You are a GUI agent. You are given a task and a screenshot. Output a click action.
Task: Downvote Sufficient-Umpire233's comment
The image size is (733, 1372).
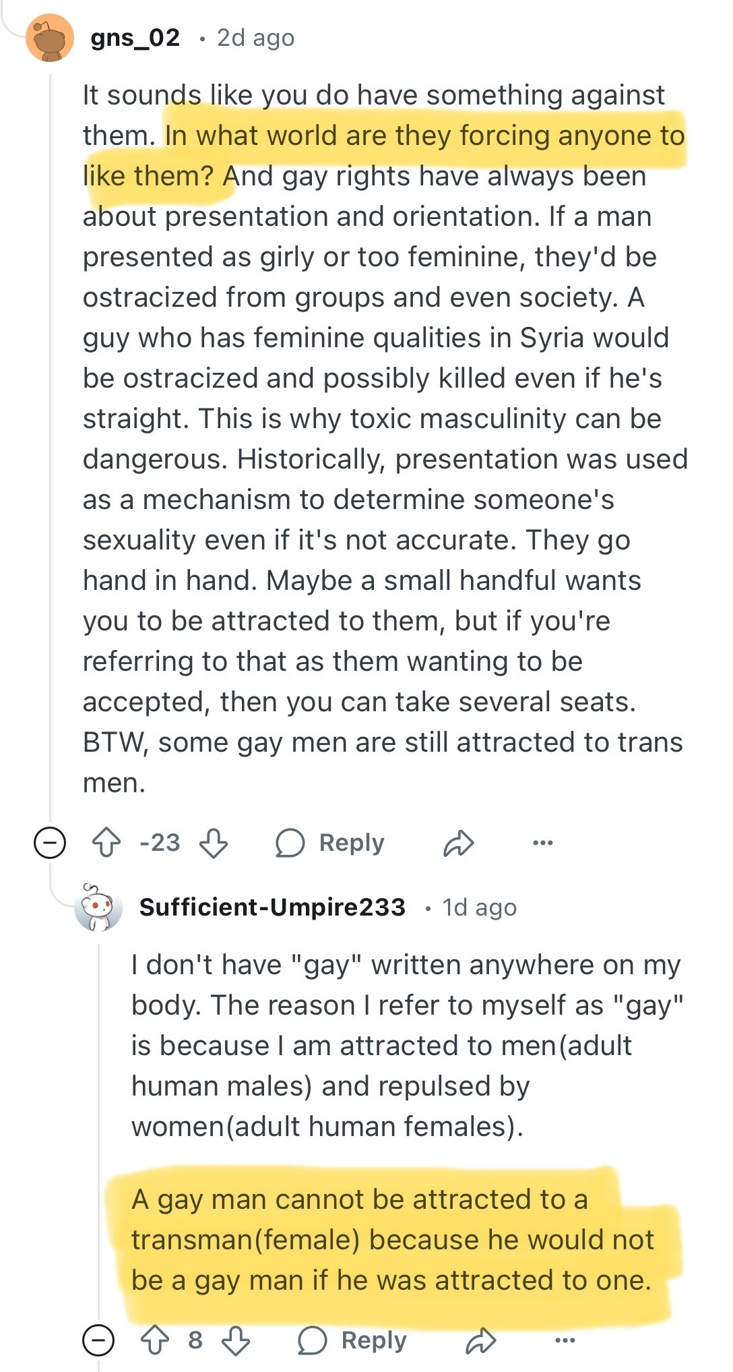point(236,1340)
